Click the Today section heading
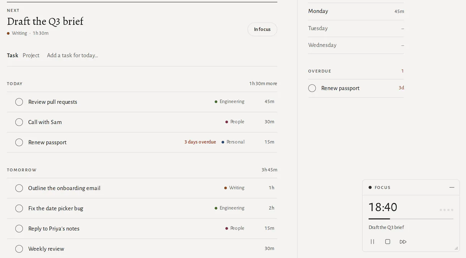Image resolution: width=466 pixels, height=258 pixels. click(15, 84)
